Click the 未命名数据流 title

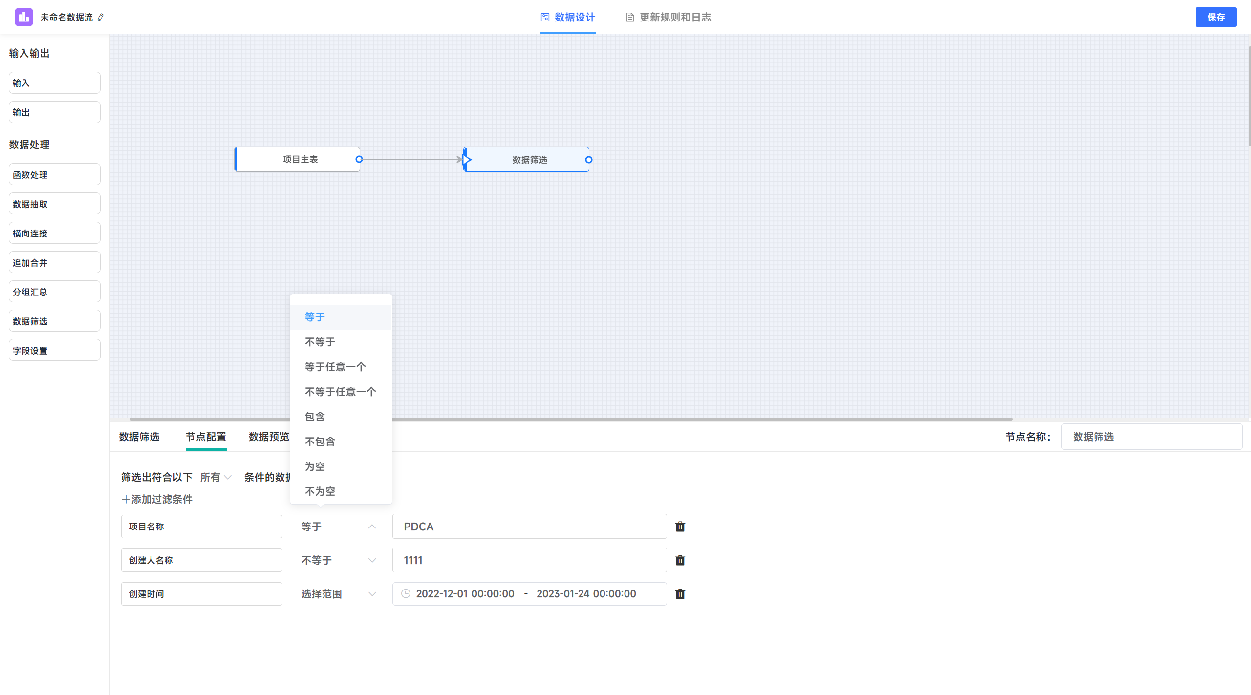pos(66,17)
